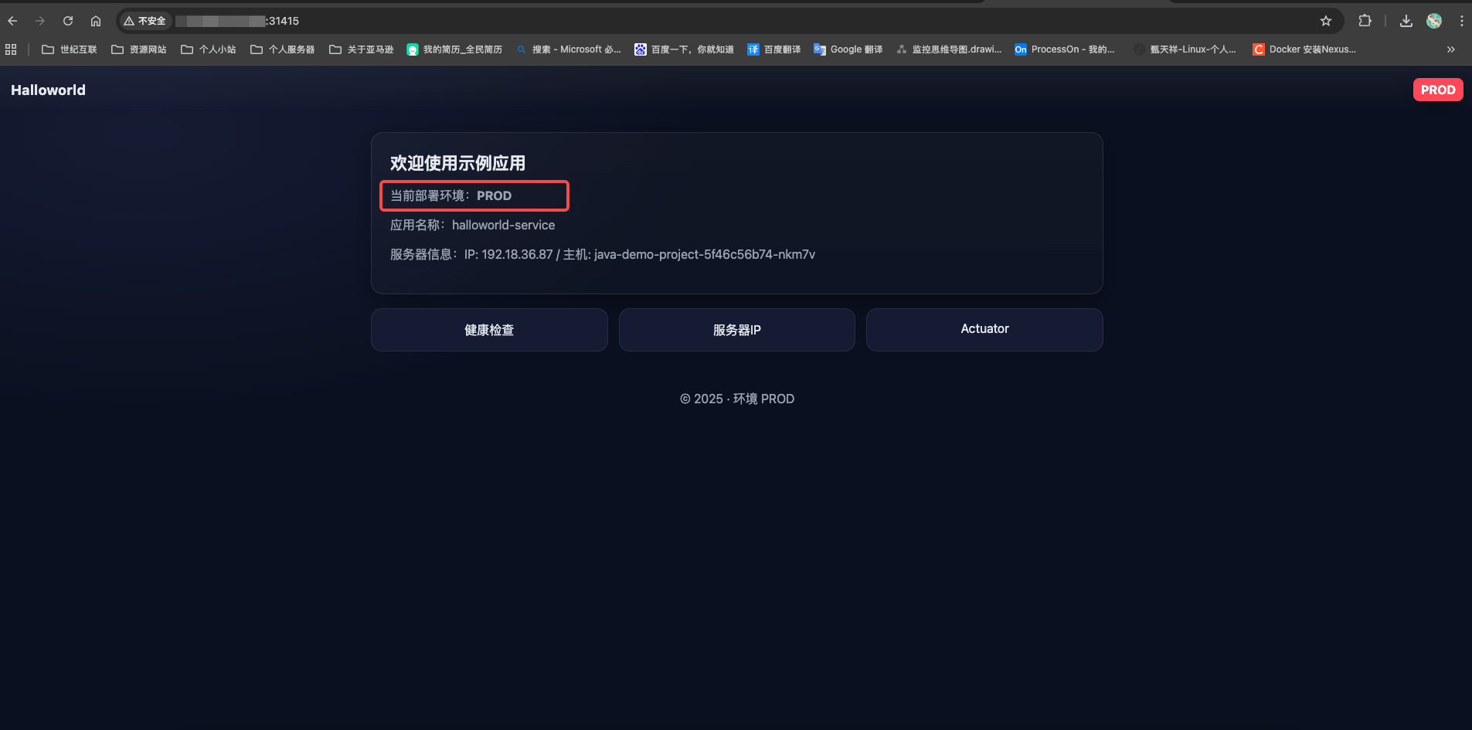Open the apps grid icon in bookmarks bar
The image size is (1472, 730).
tap(11, 49)
